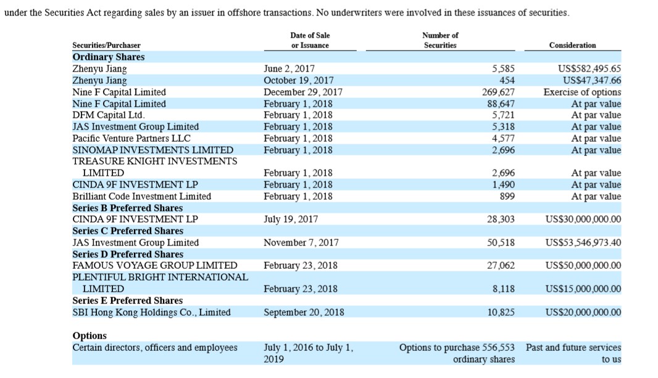Click the Consideration column header
Screen dimensions: 658x378
coord(572,45)
